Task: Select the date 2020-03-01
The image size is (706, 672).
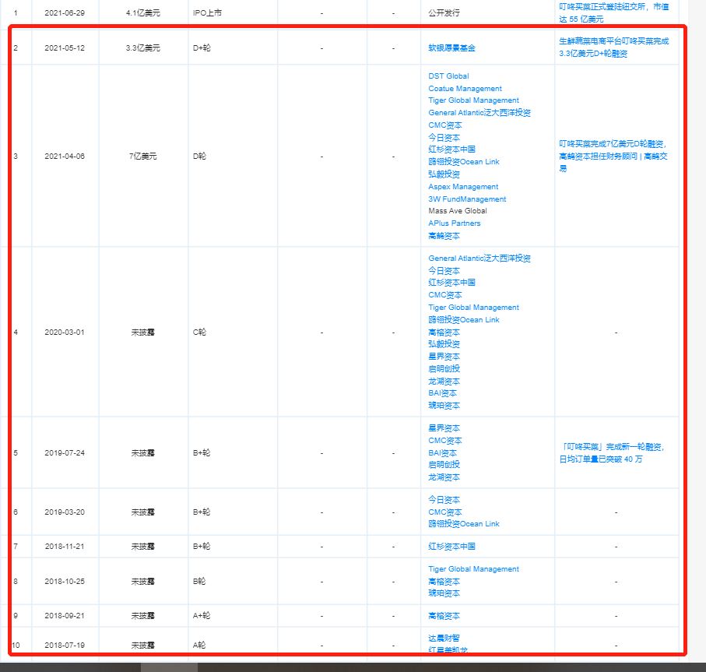Action: [65, 332]
